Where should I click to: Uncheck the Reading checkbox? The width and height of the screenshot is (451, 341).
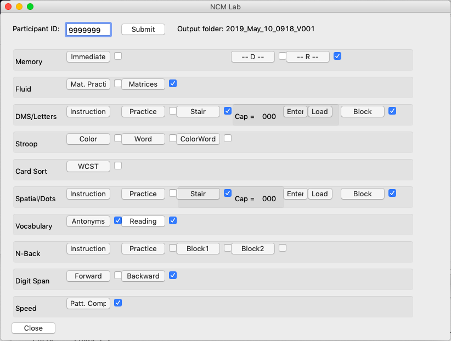(x=173, y=220)
